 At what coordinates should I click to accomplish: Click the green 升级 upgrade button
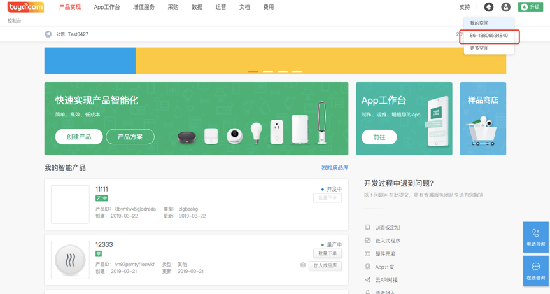(530, 7)
